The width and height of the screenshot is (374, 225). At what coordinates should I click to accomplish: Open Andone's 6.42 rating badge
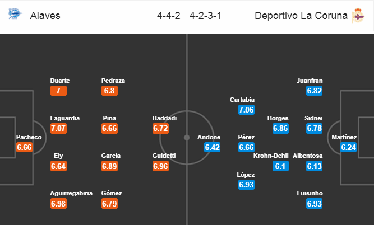click(x=213, y=147)
